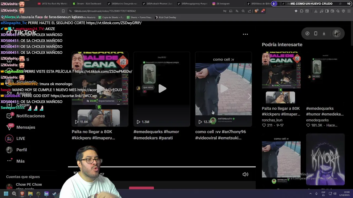Click the Brave Shields lion icon
Screen dimensions: 353x198
tap(256, 11)
